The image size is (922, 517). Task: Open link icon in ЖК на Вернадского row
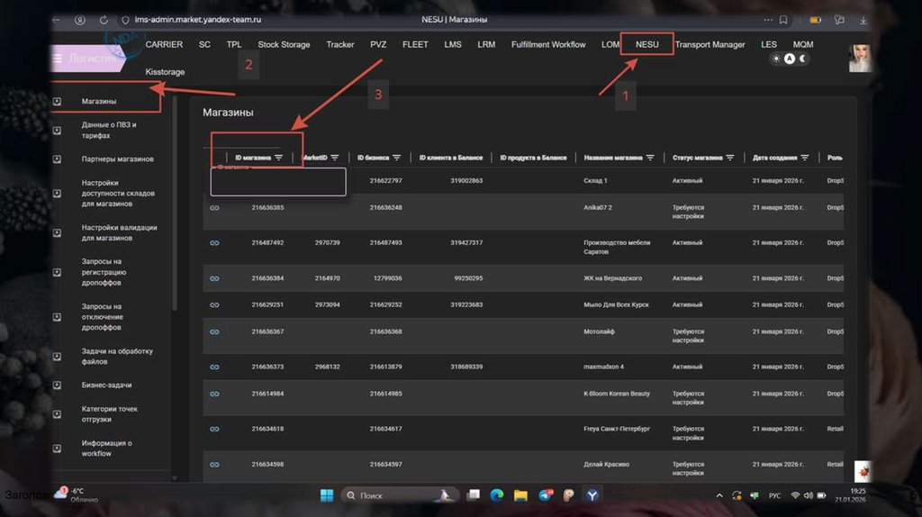point(214,278)
